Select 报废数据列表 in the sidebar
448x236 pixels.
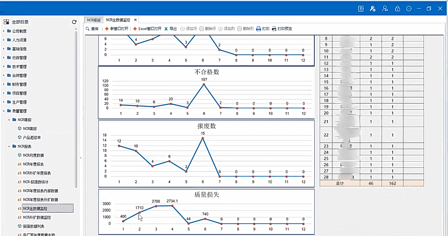[33, 226]
